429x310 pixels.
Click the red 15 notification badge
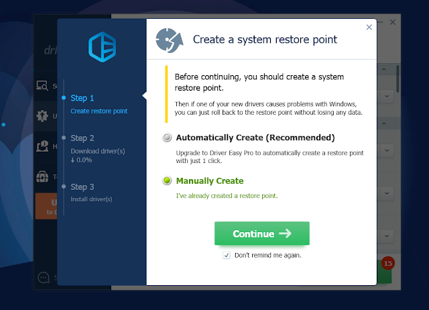pos(388,263)
